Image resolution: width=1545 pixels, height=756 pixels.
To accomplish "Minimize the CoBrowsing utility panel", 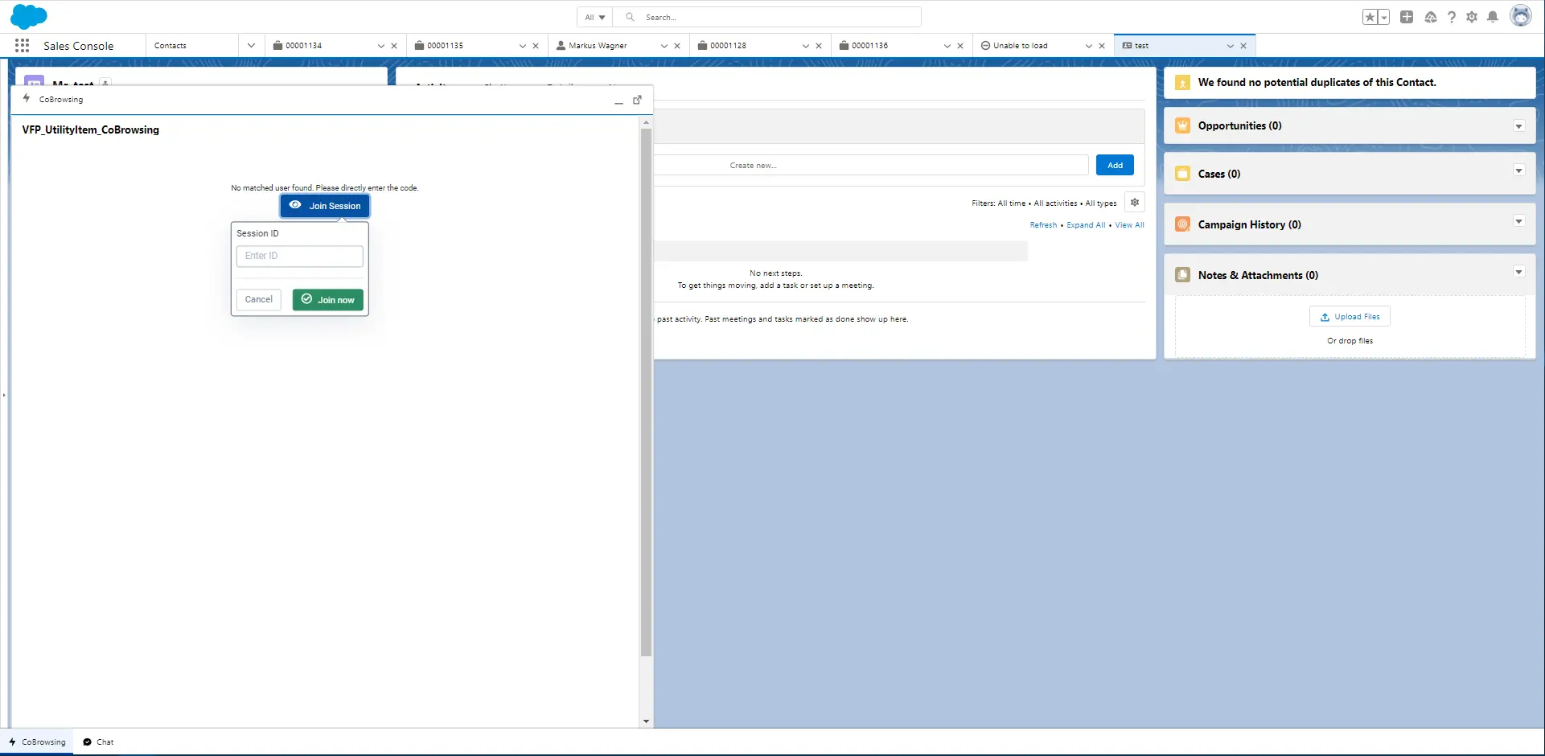I will [x=618, y=101].
